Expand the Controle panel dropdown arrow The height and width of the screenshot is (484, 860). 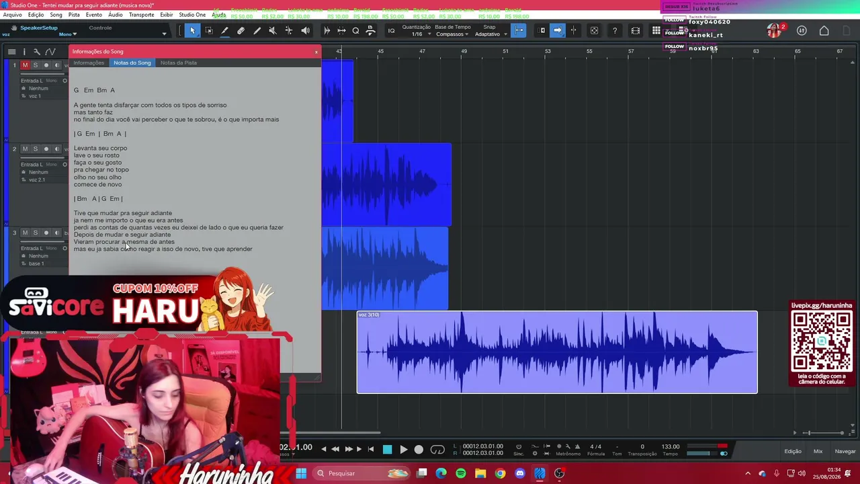164,34
